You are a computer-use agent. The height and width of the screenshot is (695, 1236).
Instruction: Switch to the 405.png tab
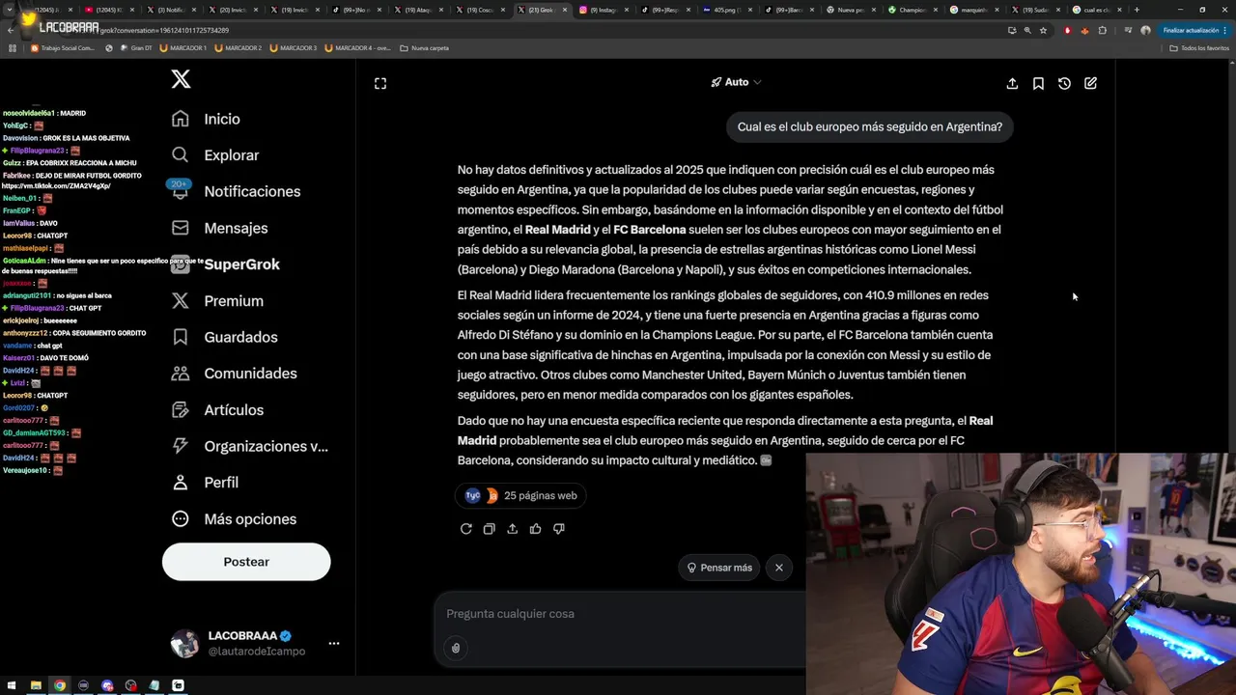726,10
